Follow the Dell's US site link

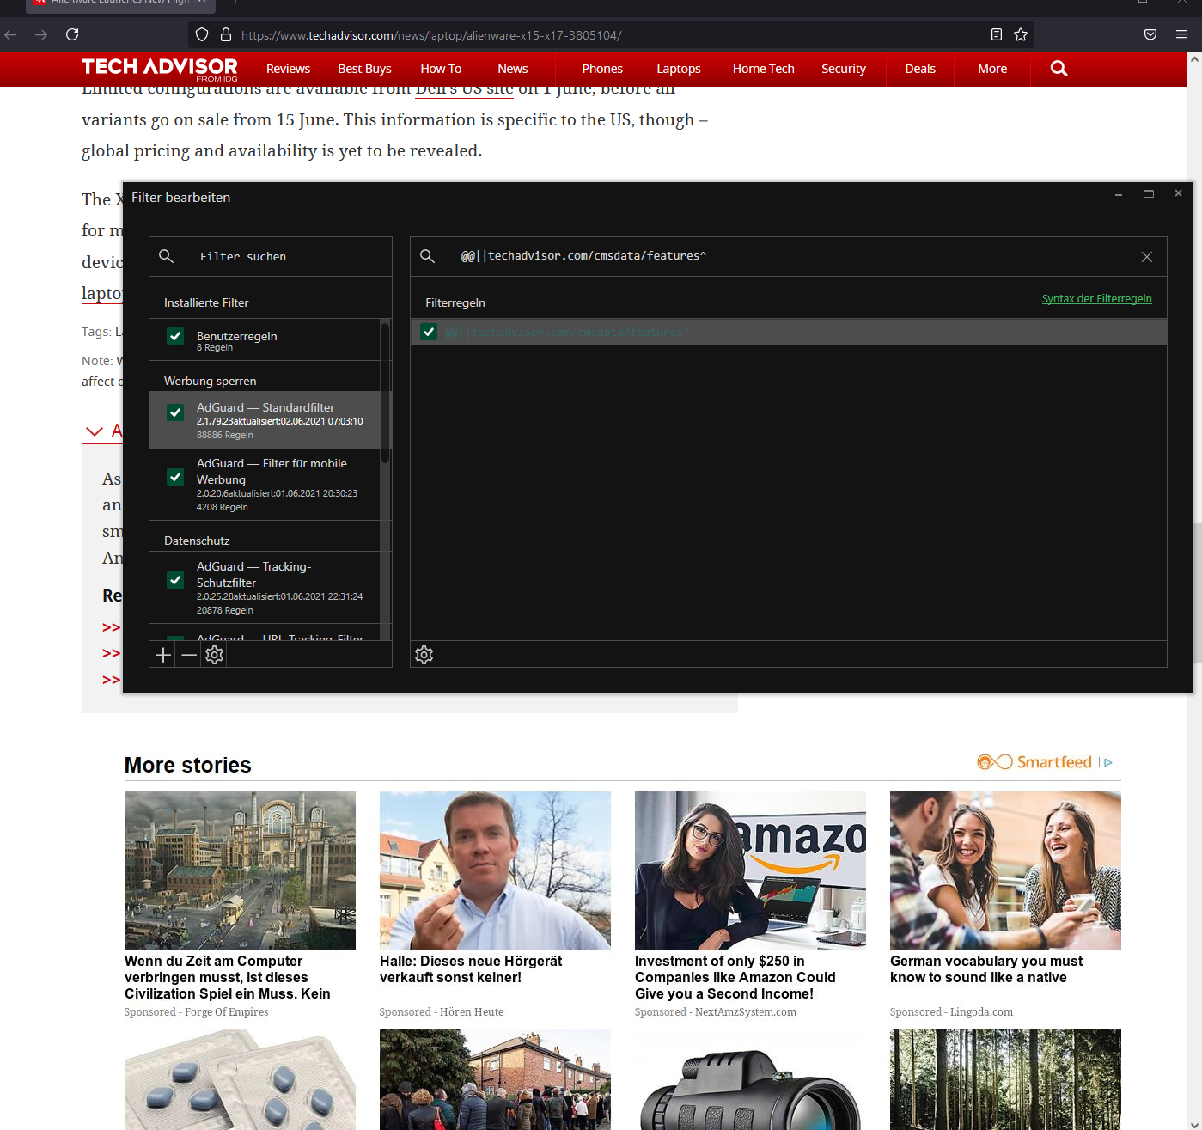tap(464, 88)
